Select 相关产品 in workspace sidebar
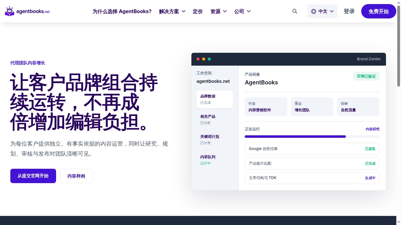Image resolution: width=401 pixels, height=225 pixels. 215,120
